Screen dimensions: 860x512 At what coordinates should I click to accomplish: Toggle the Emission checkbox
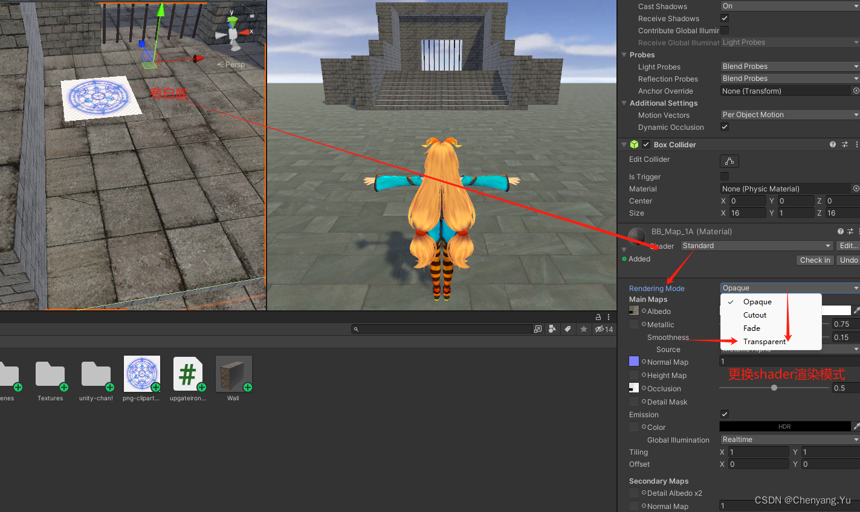coord(725,414)
